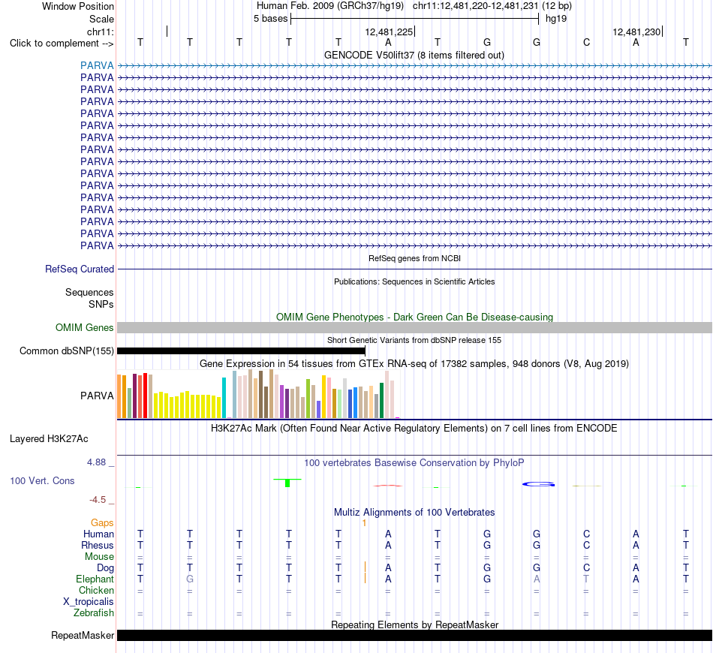This screenshot has width=713, height=653.
Task: Click the Window Position label
Action: [78, 6]
